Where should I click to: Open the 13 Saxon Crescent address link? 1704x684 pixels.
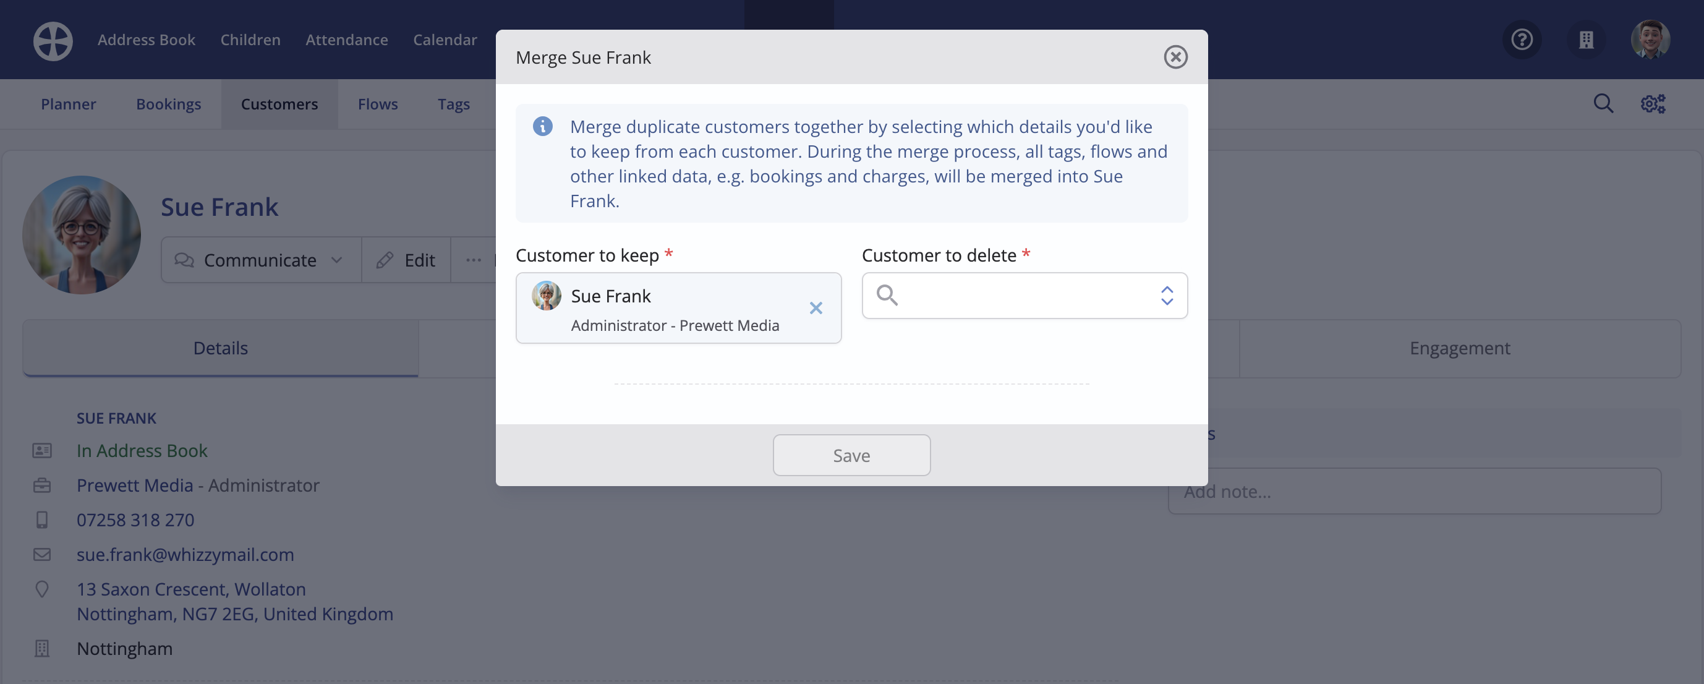[235, 601]
